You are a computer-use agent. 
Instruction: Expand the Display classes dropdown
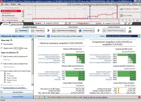tap(139, 36)
